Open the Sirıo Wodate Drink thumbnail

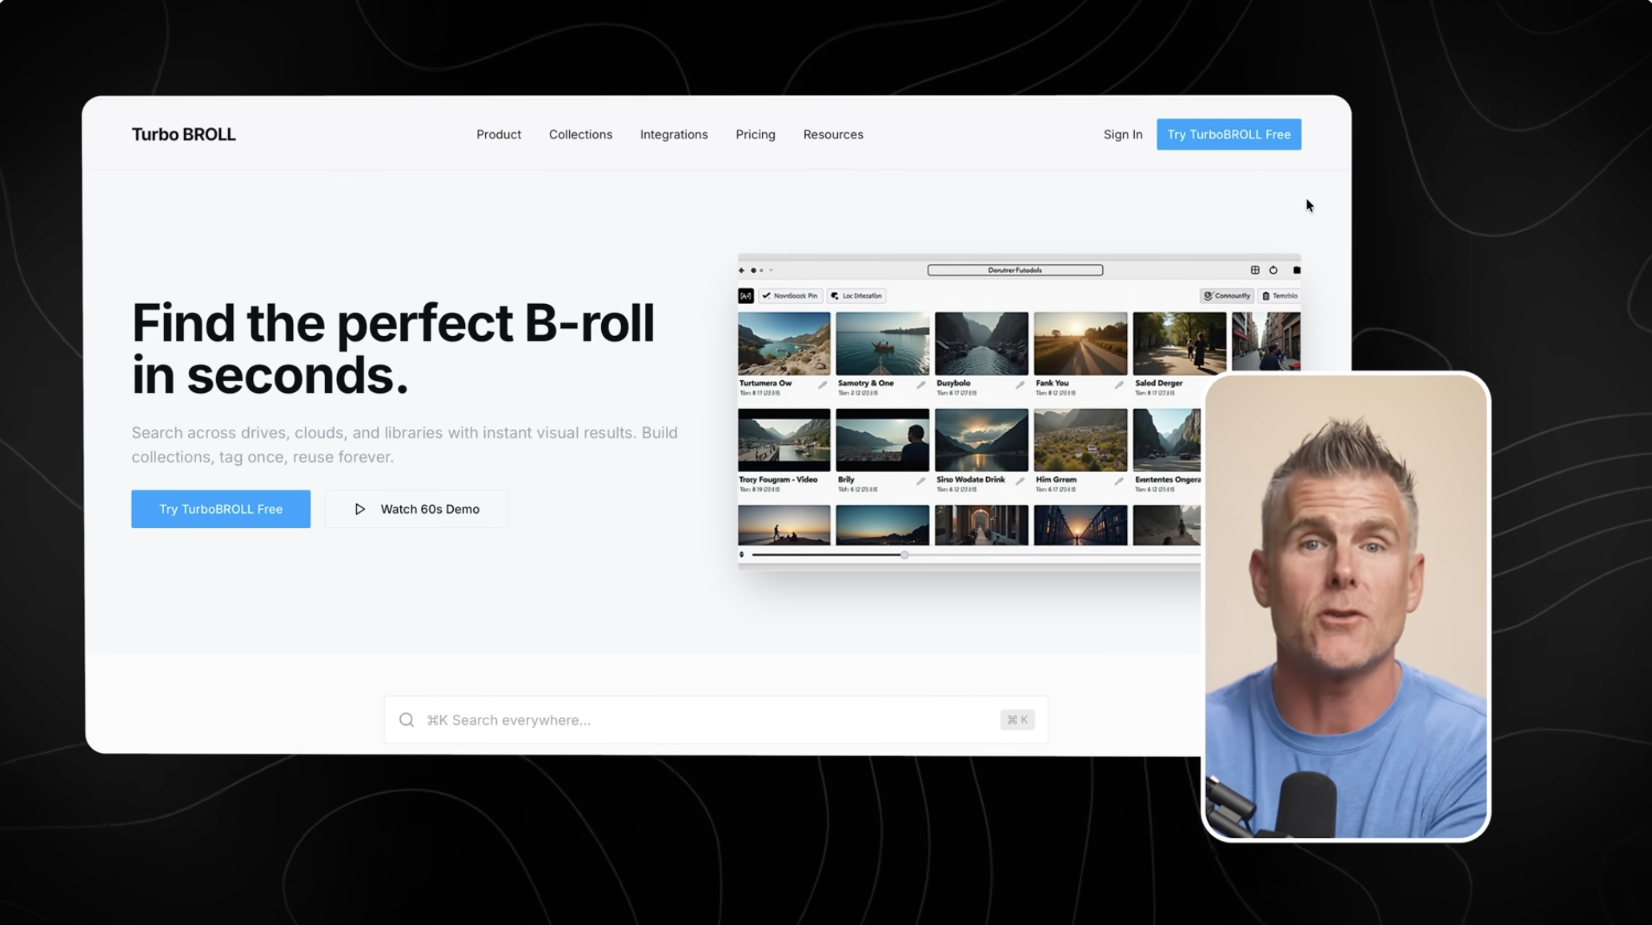pos(981,440)
